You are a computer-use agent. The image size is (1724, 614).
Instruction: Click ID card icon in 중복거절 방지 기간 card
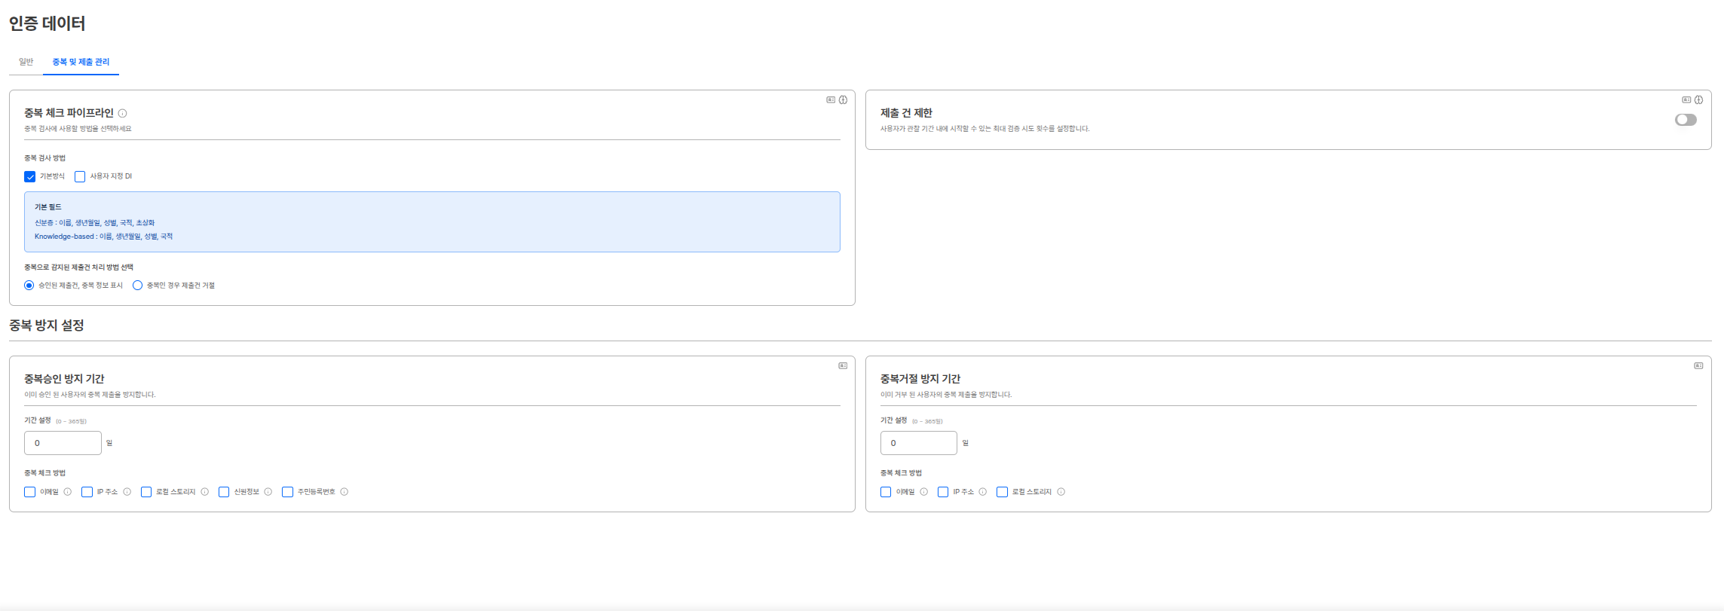(x=1698, y=365)
